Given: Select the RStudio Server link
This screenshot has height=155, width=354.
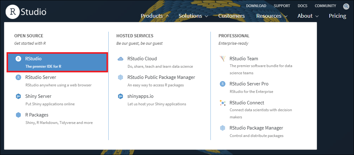Looking at the screenshot, I should pyautogui.click(x=41, y=77).
